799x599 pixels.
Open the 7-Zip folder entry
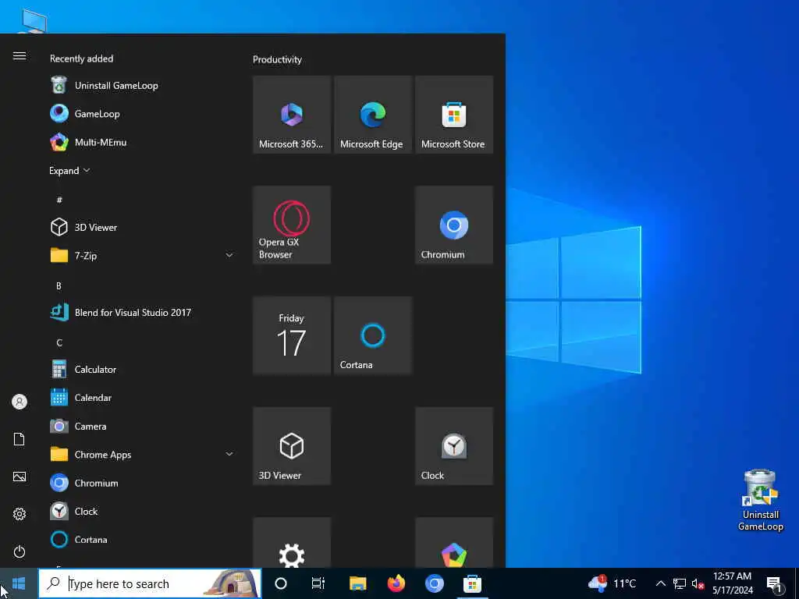[141, 256]
